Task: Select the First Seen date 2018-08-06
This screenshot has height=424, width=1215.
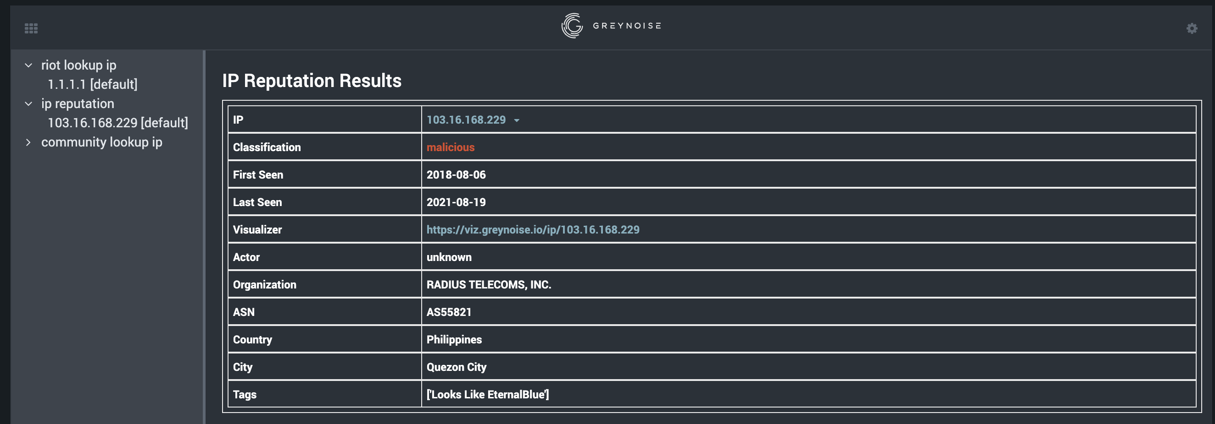Action: 456,175
